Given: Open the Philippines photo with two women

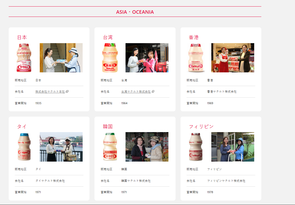Looking at the screenshot, I should (233, 147).
